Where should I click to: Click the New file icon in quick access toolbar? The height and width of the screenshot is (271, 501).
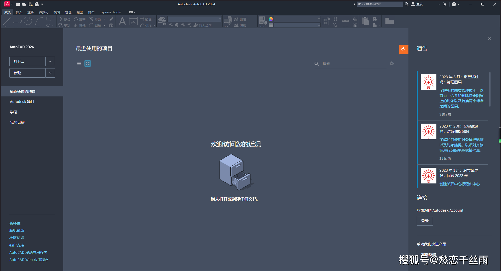pyautogui.click(x=18, y=4)
